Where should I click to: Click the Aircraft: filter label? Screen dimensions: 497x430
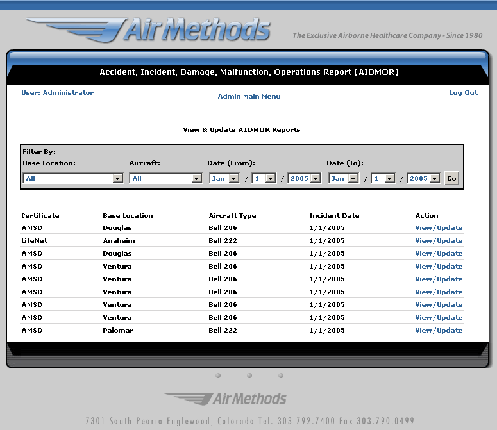pos(144,163)
